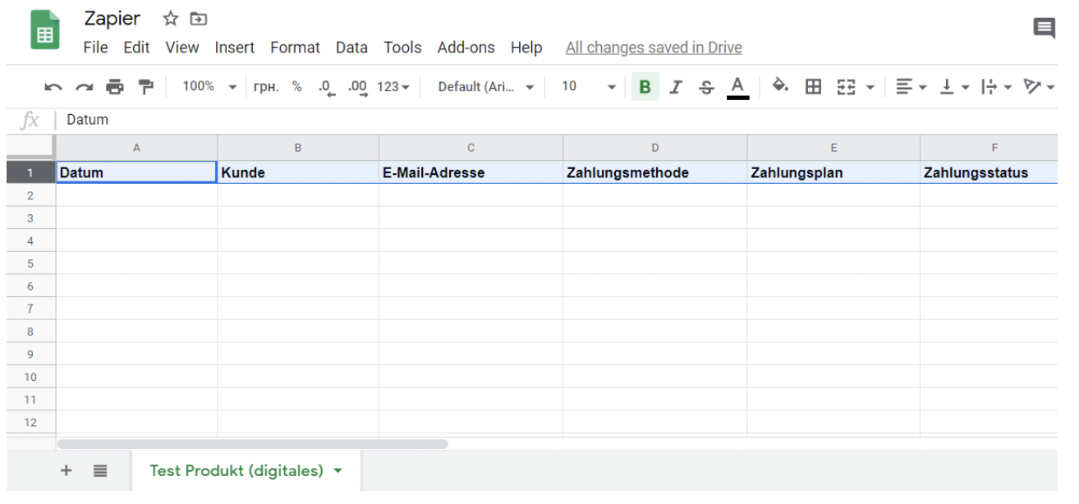Print the spreadsheet using printer icon
The height and width of the screenshot is (504, 1079).
click(115, 87)
